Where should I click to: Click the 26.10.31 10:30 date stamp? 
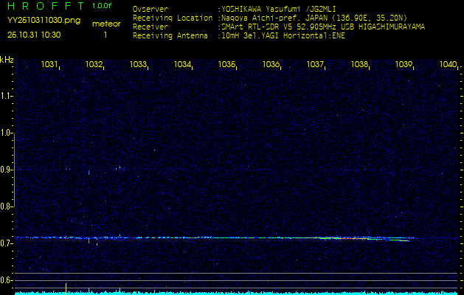[34, 35]
